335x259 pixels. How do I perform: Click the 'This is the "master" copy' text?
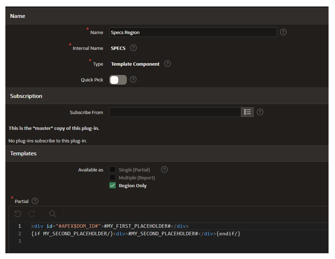click(x=54, y=128)
